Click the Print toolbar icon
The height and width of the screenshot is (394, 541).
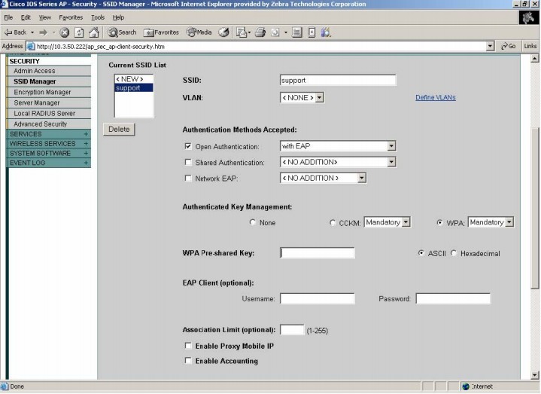(x=260, y=32)
